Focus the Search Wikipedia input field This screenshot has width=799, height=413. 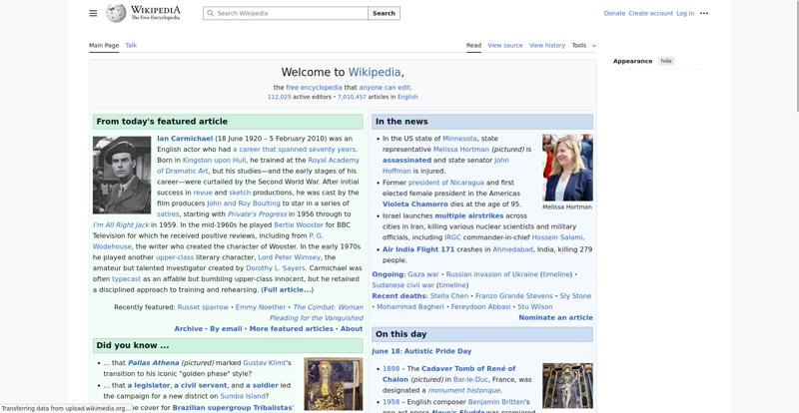pyautogui.click(x=286, y=13)
